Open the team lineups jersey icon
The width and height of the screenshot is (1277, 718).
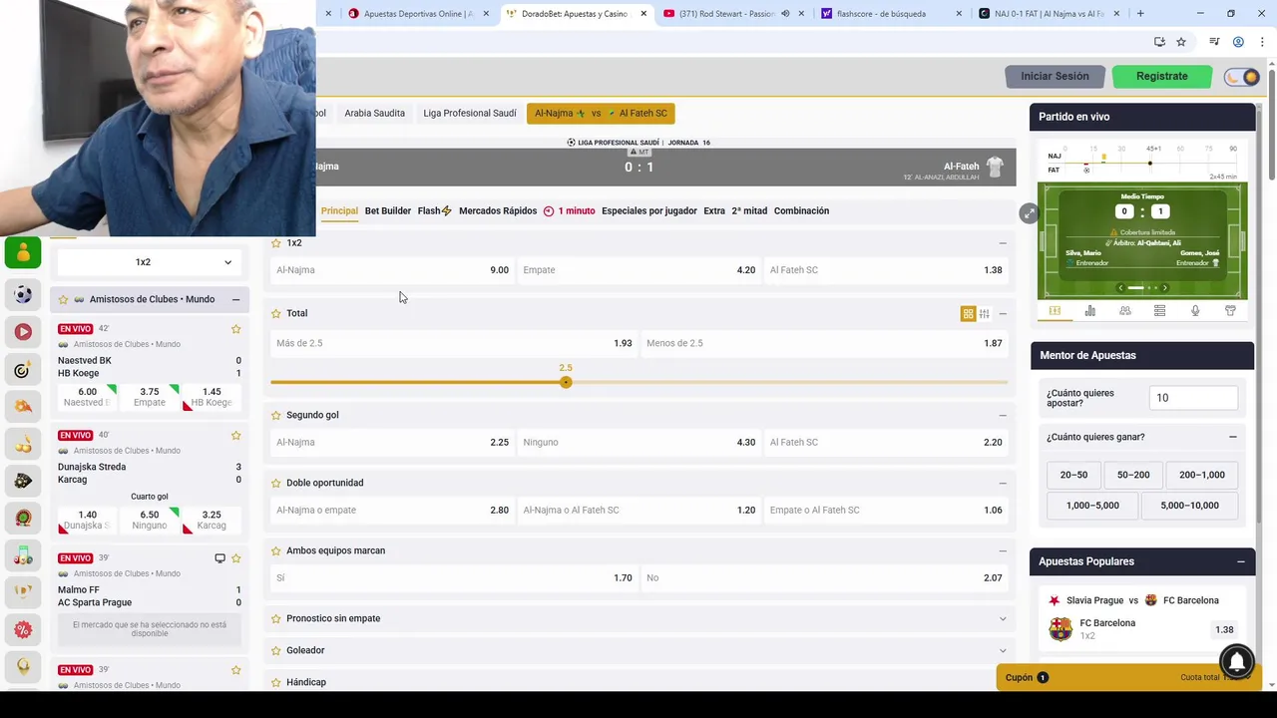(1230, 311)
